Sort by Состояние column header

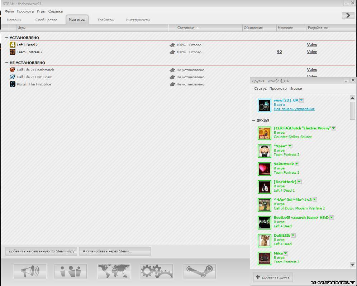[209, 28]
